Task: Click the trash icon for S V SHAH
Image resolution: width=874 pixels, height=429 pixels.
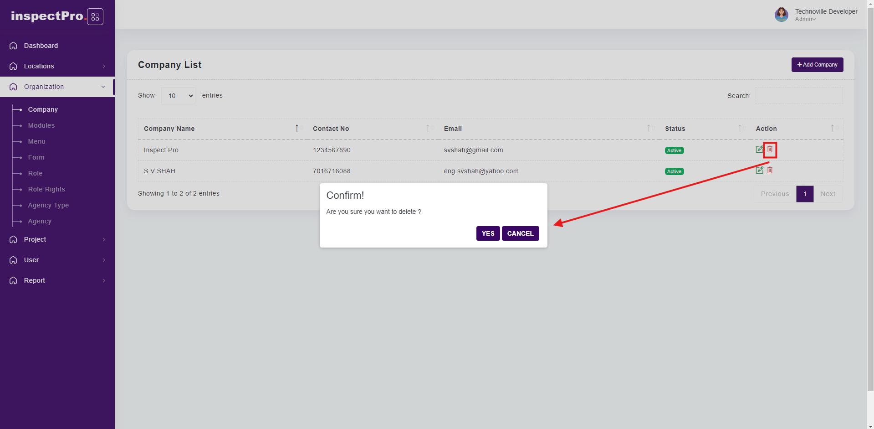Action: pos(770,171)
